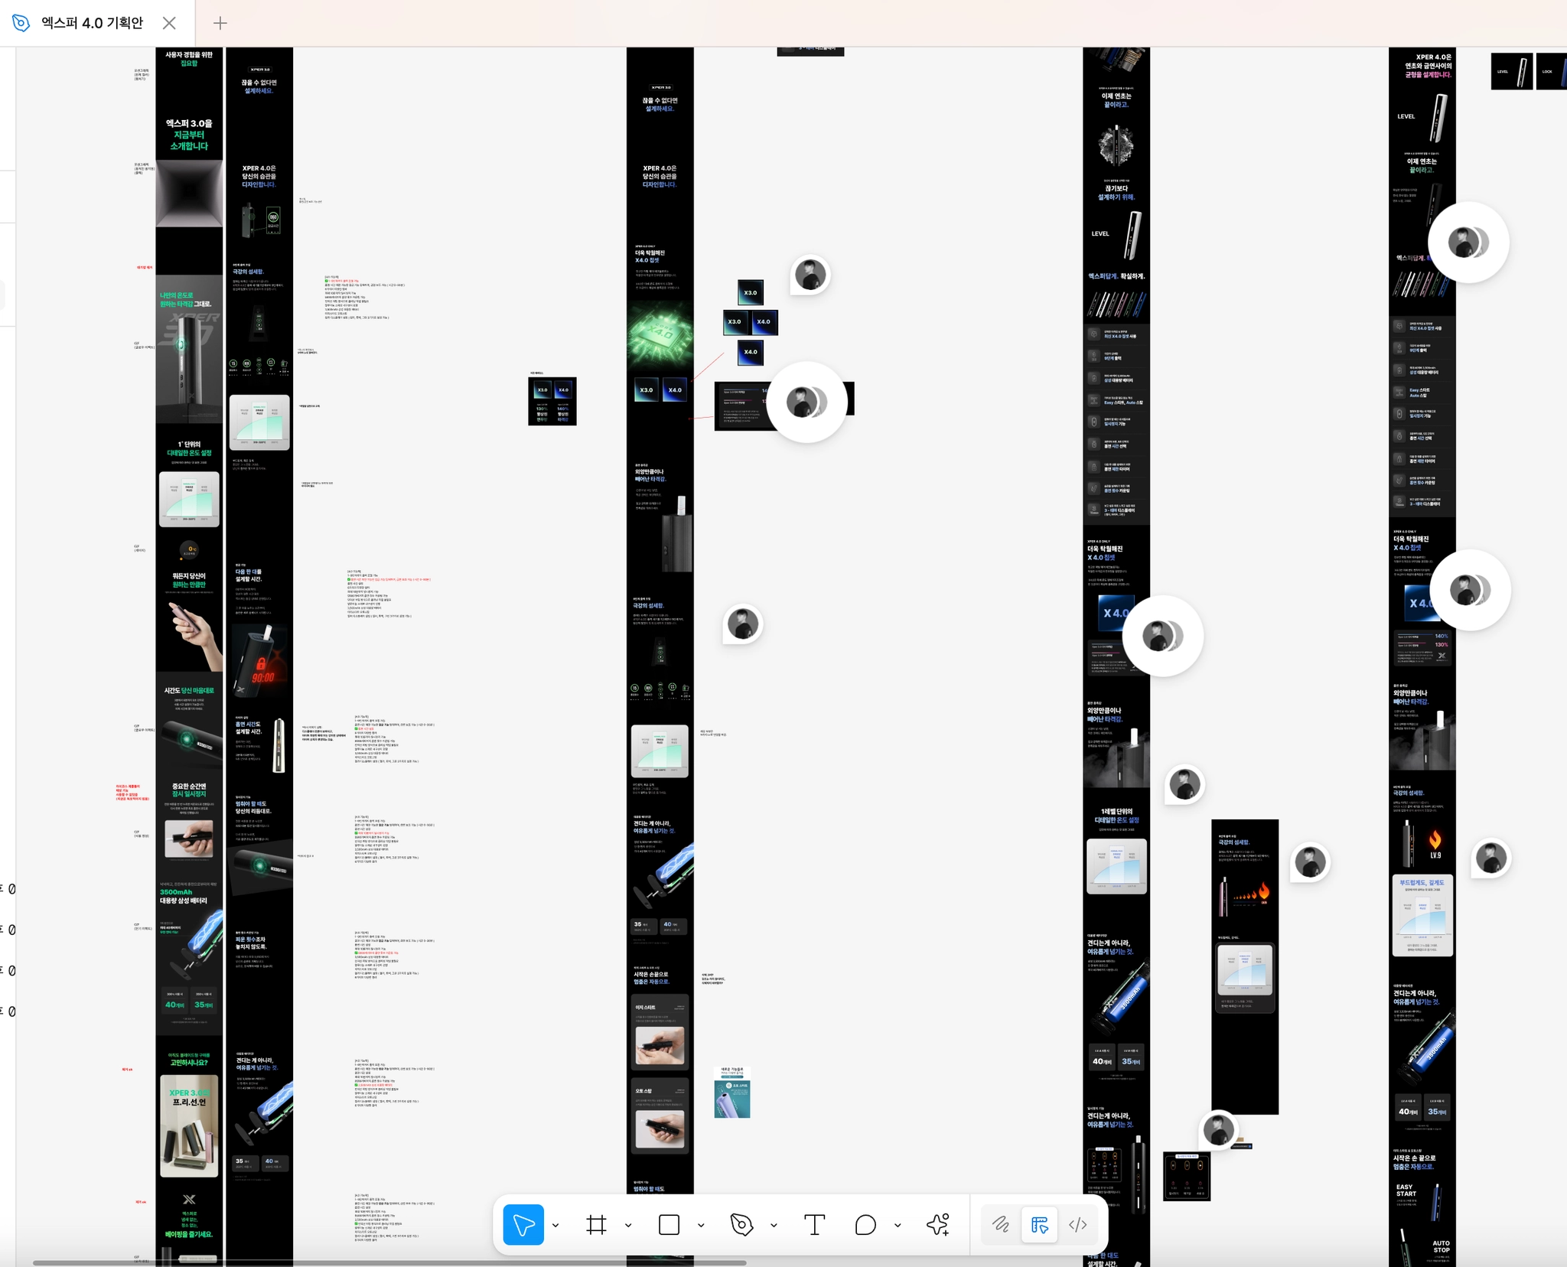Close the 엑스퍼 4.0 기획안 tab

(169, 23)
